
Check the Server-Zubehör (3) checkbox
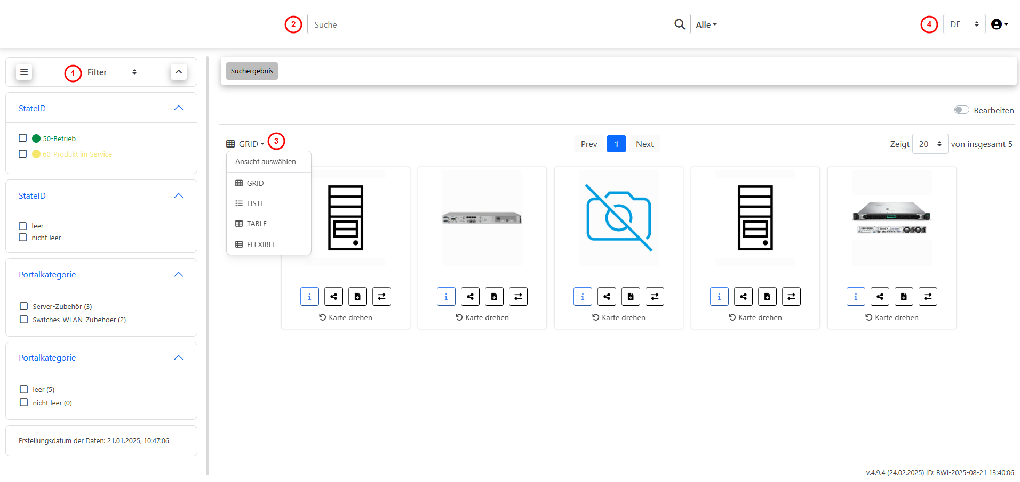coord(24,306)
